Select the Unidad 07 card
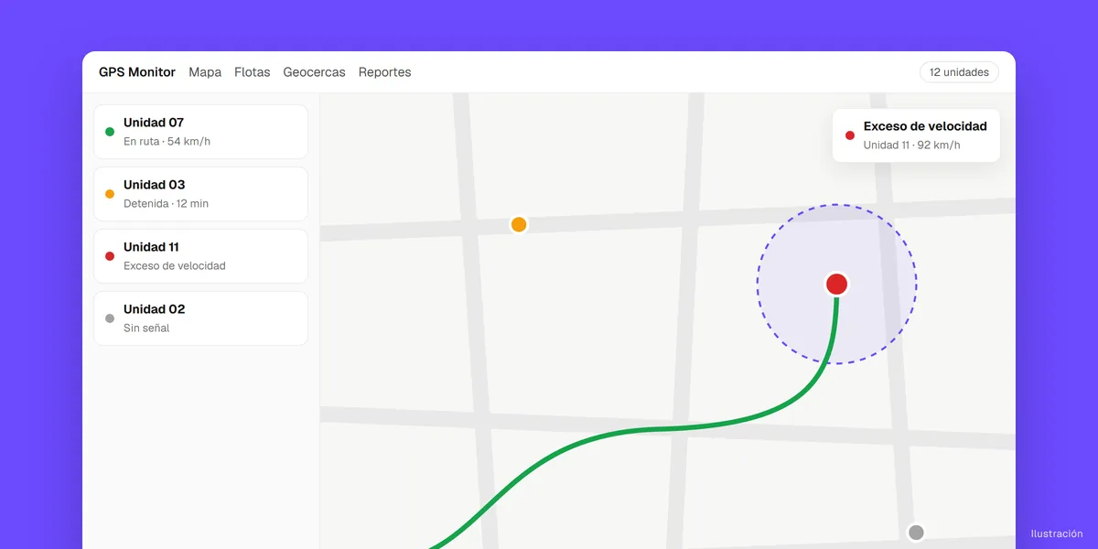This screenshot has height=549, width=1098. click(201, 132)
